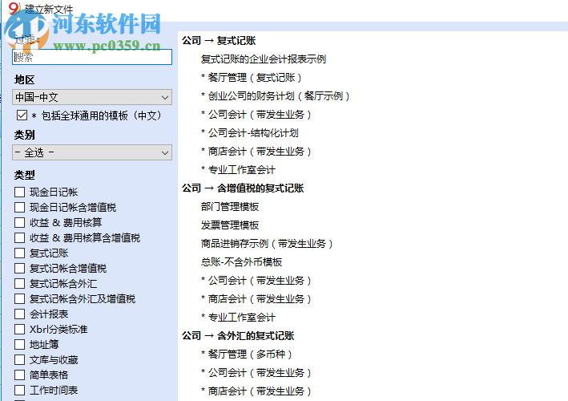Select 复式记账的企业会计报表示例 template
Image resolution: width=568 pixels, height=401 pixels.
[264, 59]
